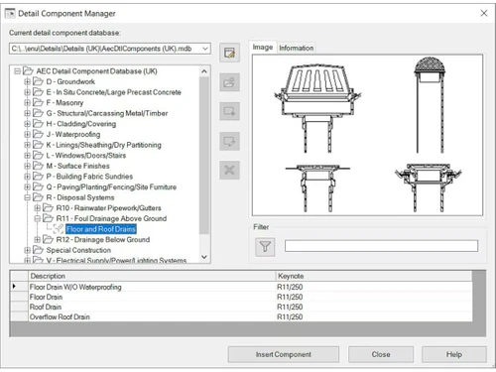Click the row selector beside Roof Drain

[x=19, y=307]
